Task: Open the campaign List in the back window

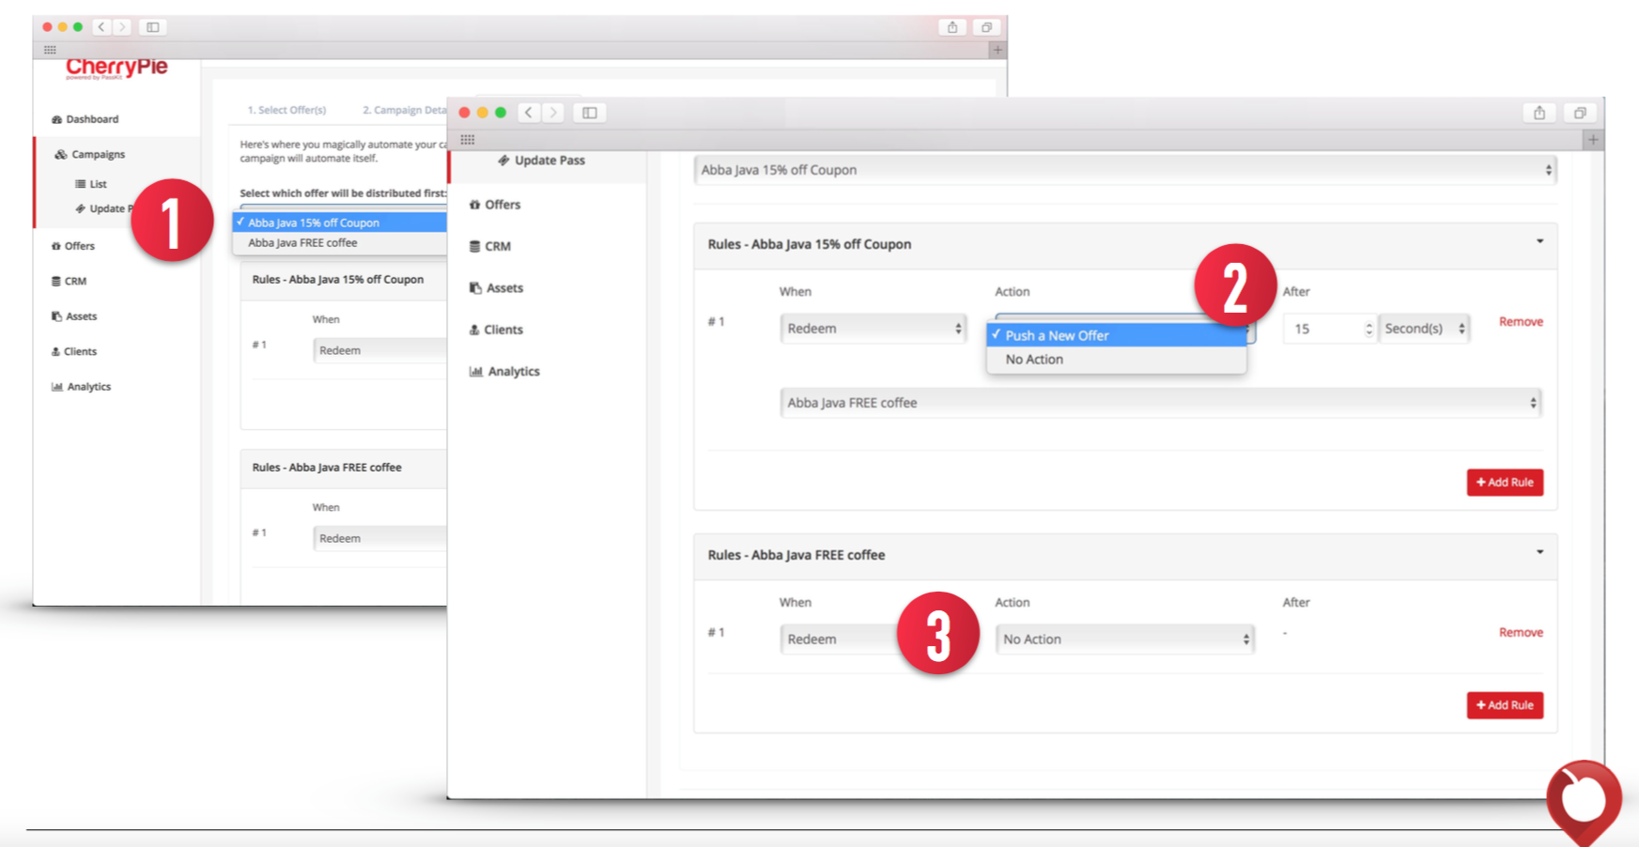Action: click(98, 184)
